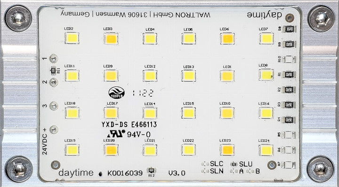The height and width of the screenshot is (187, 339).
Task: Select the LED16 chip
Action: 266,113
